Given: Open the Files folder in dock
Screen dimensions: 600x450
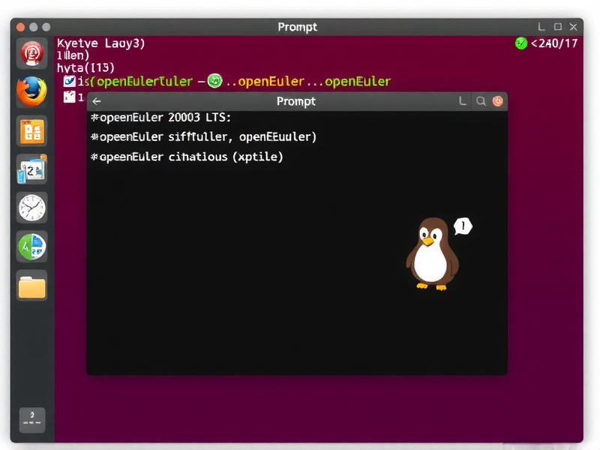Looking at the screenshot, I should pos(31,286).
